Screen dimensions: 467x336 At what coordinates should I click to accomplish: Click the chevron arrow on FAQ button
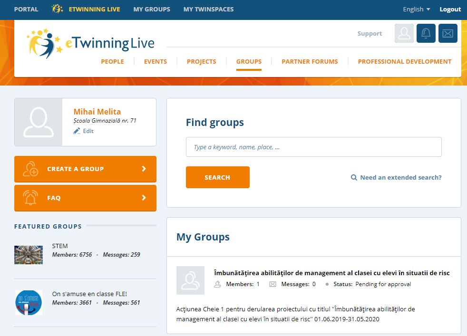coord(144,198)
